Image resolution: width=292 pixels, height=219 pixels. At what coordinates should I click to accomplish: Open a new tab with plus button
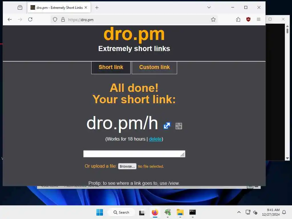pos(97,8)
